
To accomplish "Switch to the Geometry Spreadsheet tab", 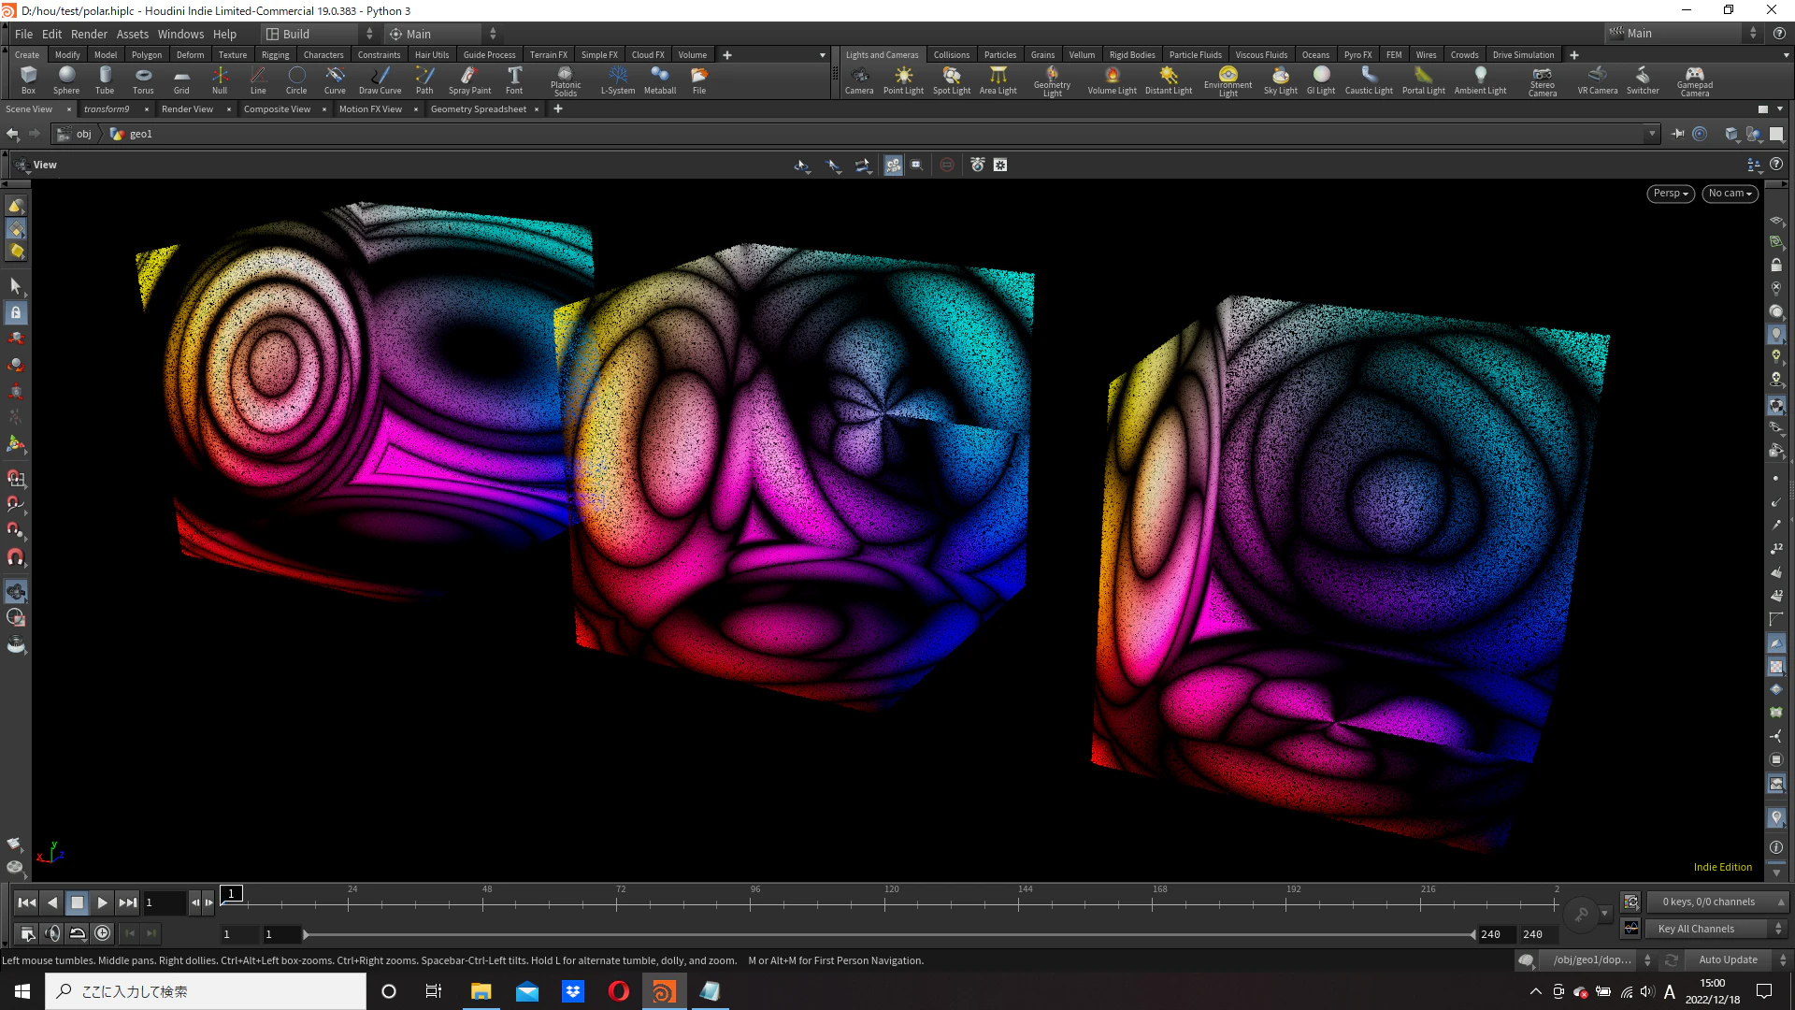I will (x=479, y=109).
